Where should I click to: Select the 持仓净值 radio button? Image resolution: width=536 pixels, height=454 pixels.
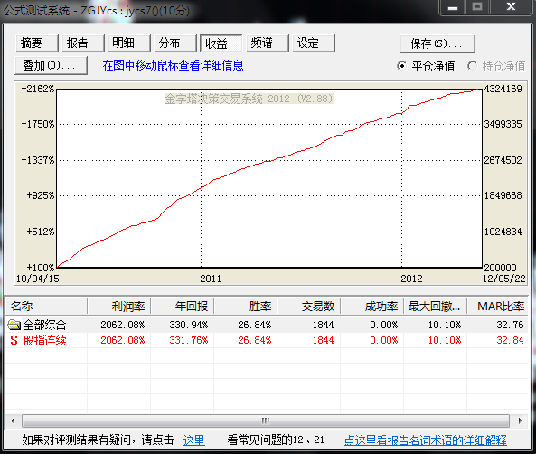coord(473,66)
